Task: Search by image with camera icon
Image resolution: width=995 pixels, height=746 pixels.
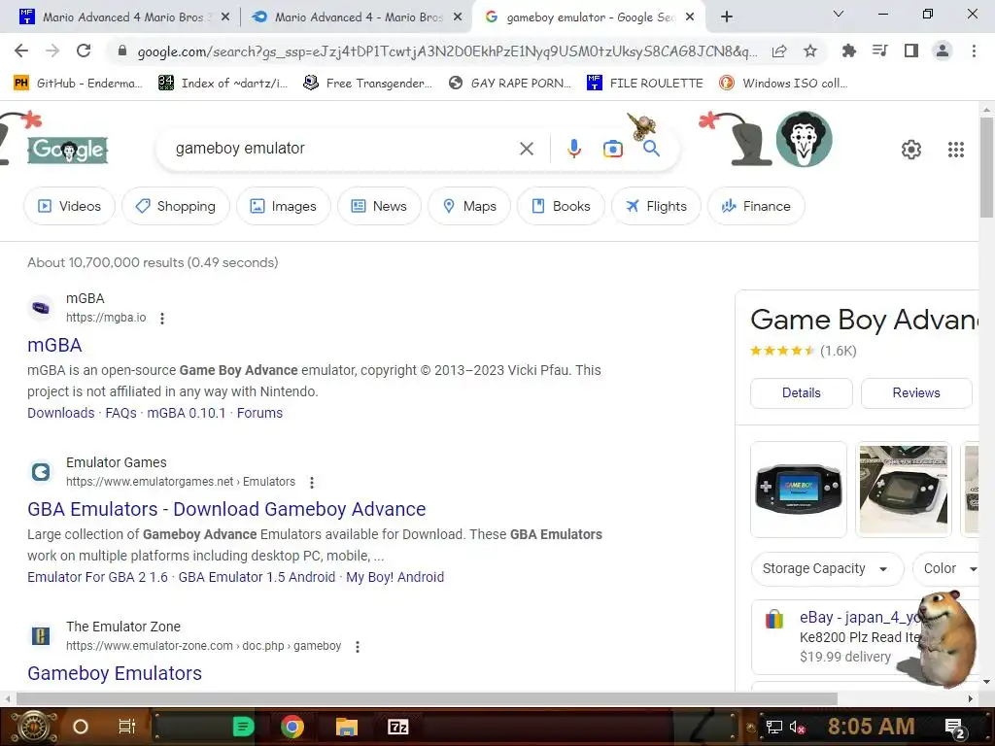Action: click(x=612, y=149)
